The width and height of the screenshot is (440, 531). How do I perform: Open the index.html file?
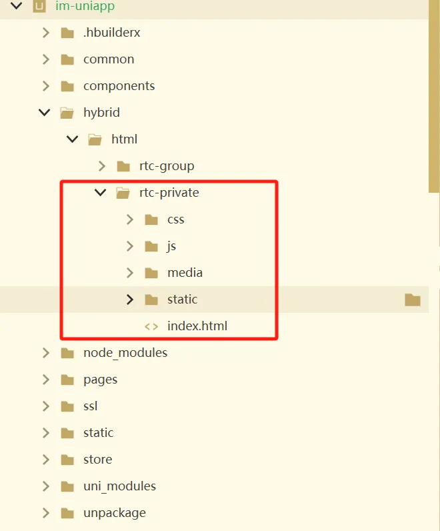point(197,326)
